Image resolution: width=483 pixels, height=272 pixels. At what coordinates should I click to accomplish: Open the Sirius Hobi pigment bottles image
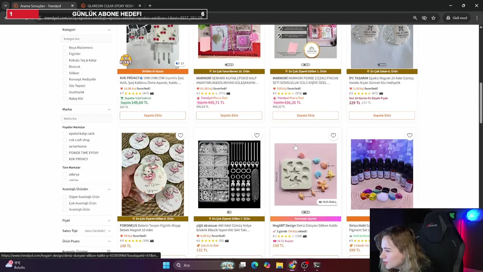click(382, 174)
